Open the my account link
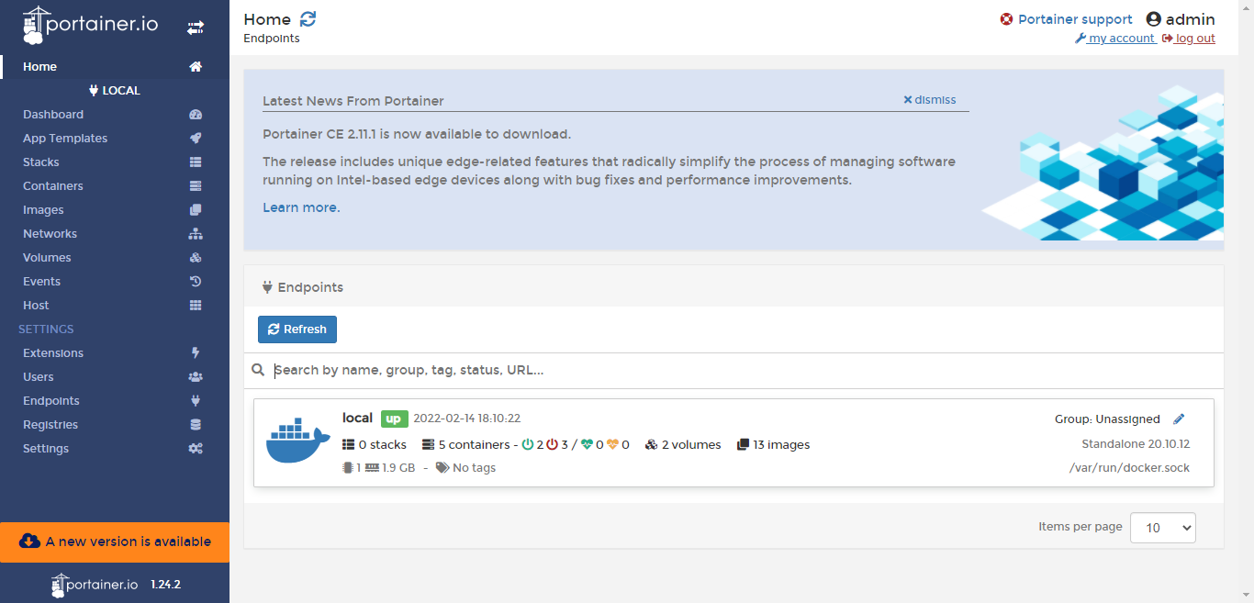This screenshot has height=603, width=1254. tap(1114, 39)
